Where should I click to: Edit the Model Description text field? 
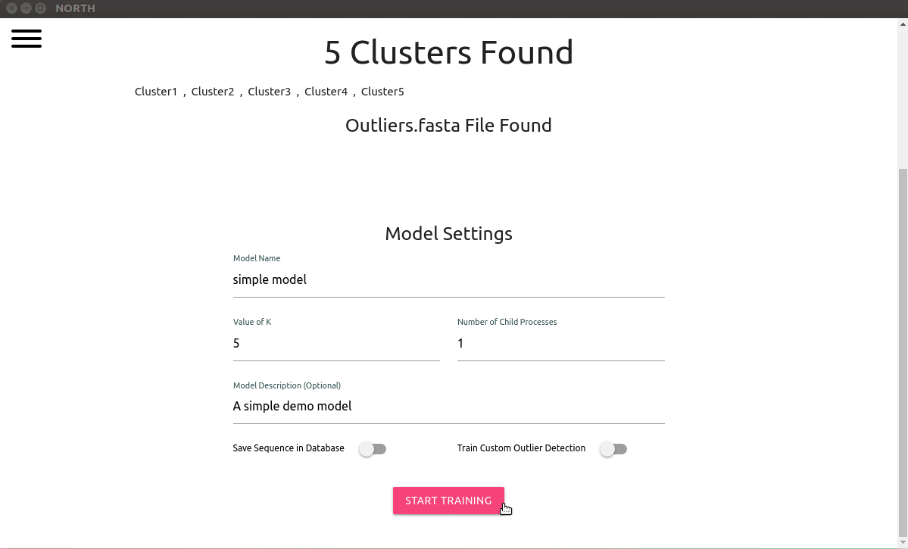[x=449, y=407]
